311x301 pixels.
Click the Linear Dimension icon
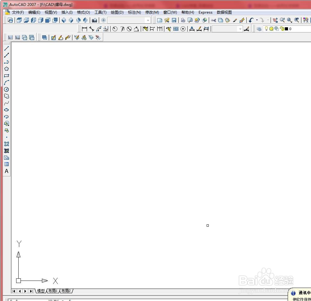(85, 29)
